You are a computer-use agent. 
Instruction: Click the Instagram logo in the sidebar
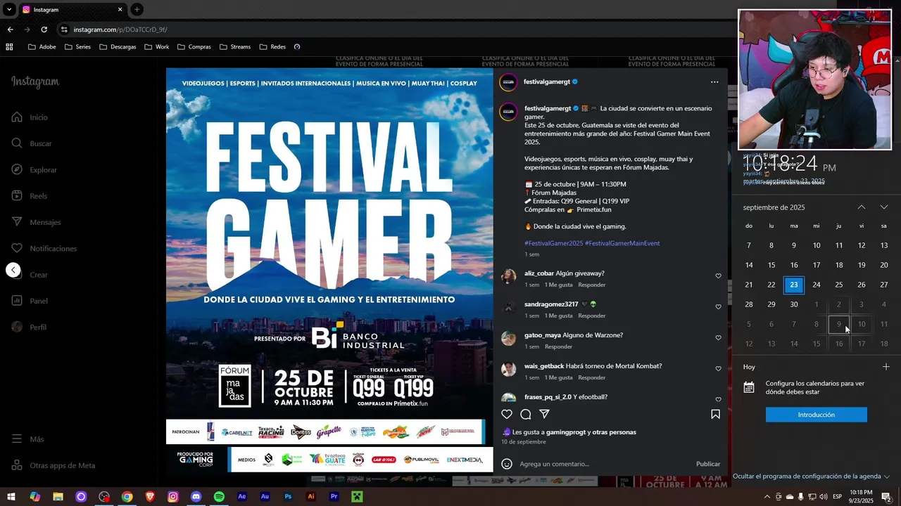click(x=35, y=82)
